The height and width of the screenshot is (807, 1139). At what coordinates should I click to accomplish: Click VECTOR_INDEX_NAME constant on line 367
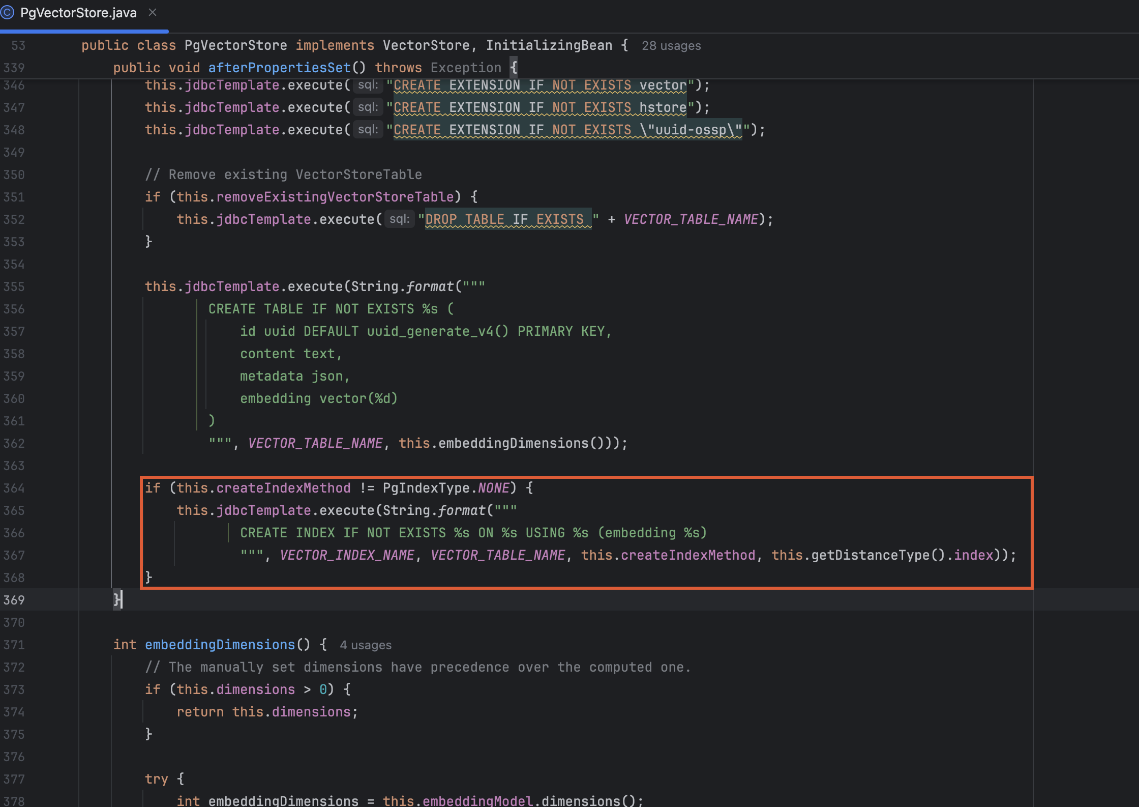click(347, 555)
